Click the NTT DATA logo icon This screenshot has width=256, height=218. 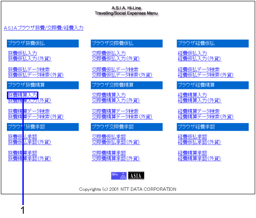click(x=119, y=176)
